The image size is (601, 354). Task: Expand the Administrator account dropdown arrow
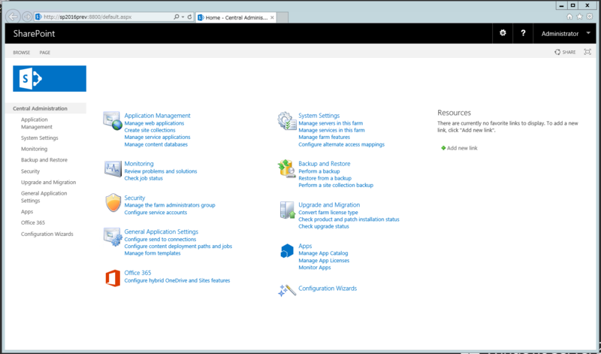pos(588,33)
